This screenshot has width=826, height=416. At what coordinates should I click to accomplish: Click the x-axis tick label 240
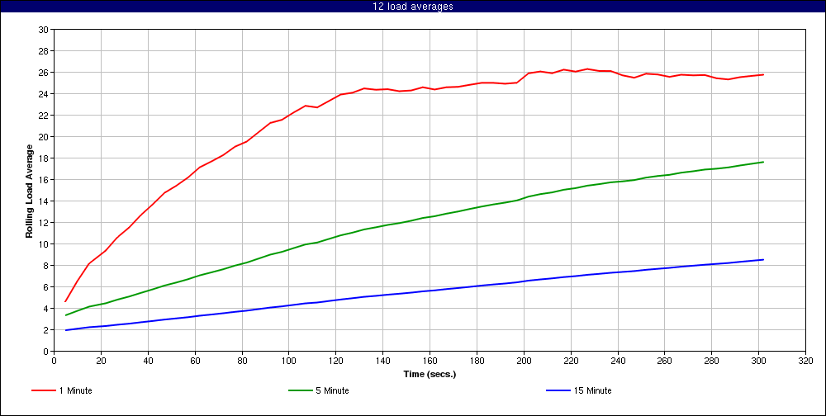[x=617, y=361]
